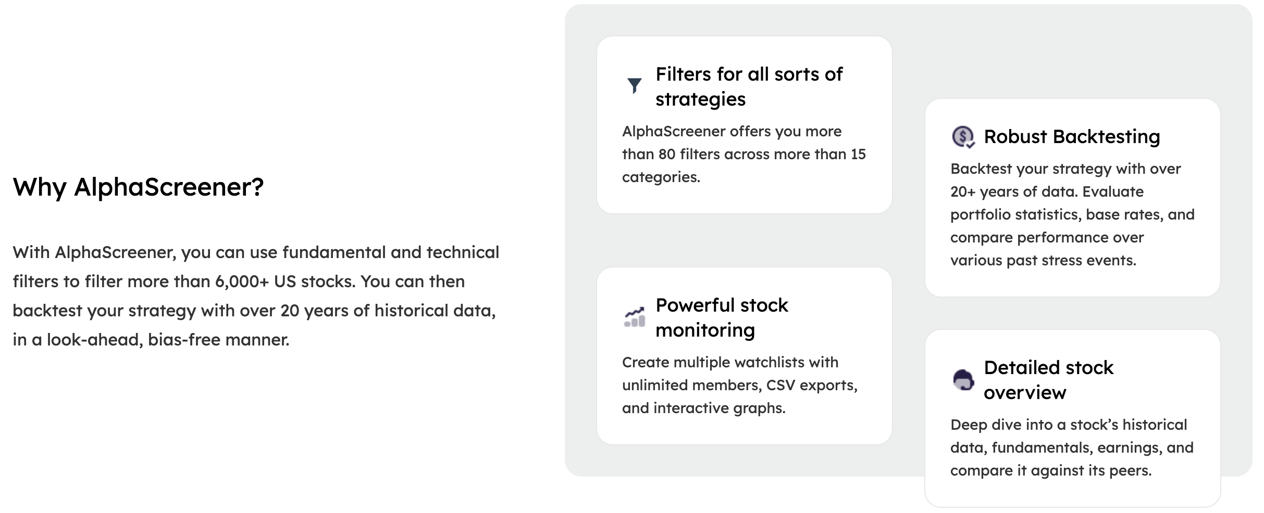The height and width of the screenshot is (513, 1264).
Task: Click the 'Deep dive into a stock's' description
Action: point(1072,447)
